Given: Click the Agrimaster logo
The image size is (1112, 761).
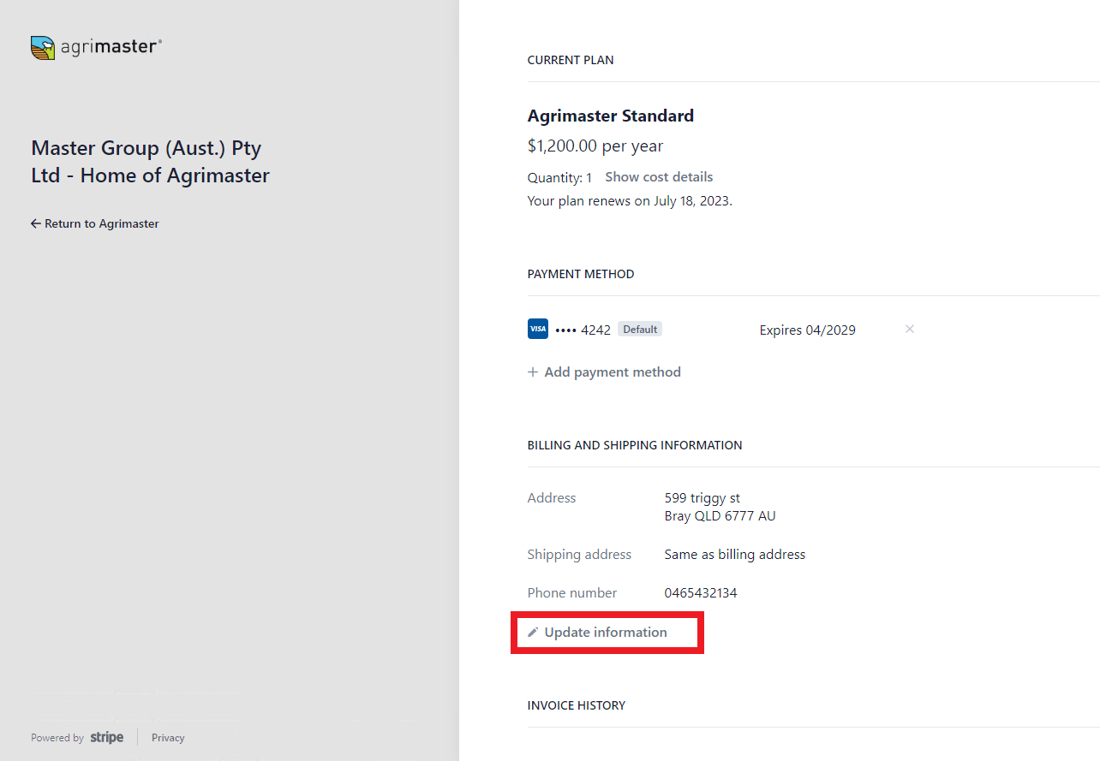Looking at the screenshot, I should click(x=95, y=47).
